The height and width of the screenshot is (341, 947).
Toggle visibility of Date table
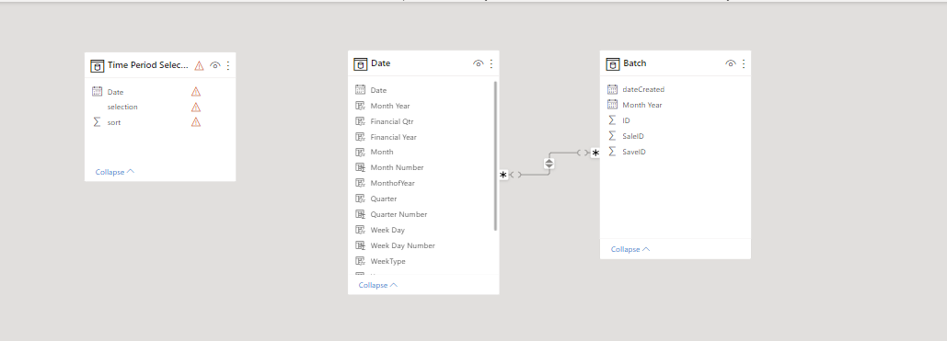tap(479, 63)
